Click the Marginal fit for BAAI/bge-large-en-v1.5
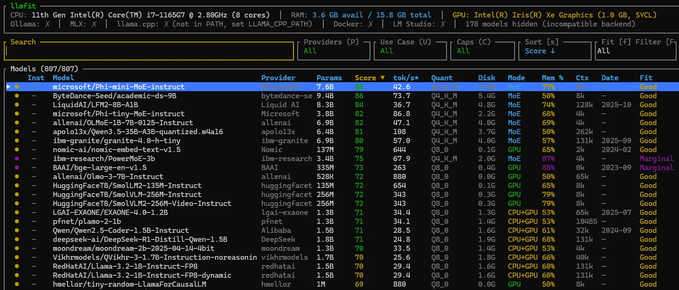 [657, 168]
